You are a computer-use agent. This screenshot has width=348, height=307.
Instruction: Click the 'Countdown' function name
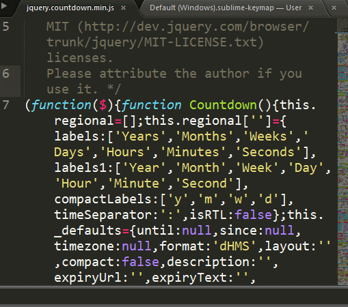click(223, 105)
